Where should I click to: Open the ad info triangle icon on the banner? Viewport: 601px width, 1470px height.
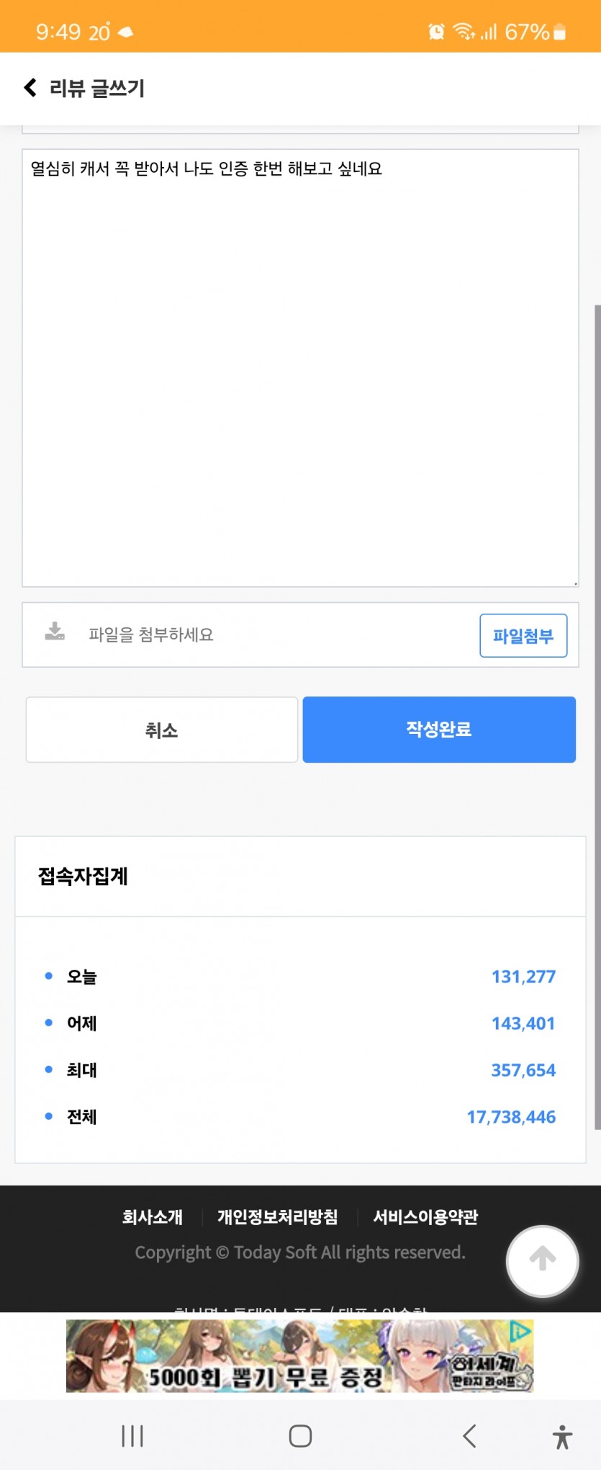tap(520, 1332)
